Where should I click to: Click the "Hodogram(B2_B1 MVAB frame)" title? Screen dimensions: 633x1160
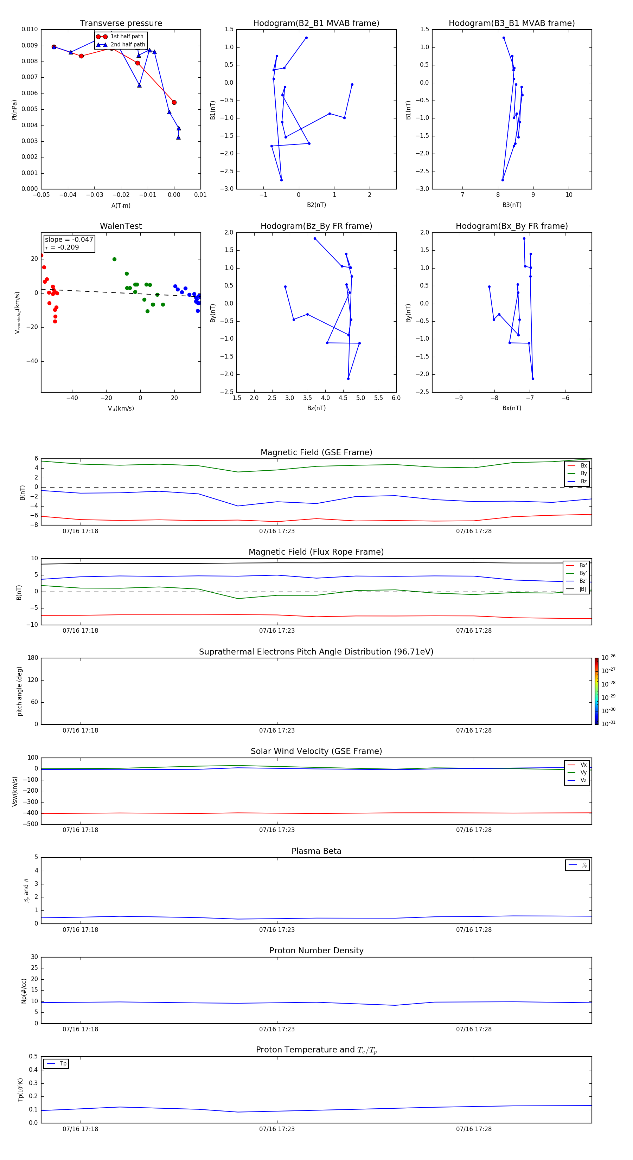click(x=316, y=24)
